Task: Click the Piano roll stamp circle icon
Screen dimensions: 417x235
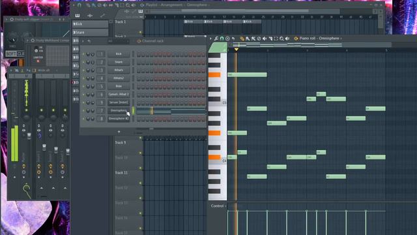Action: pos(227,39)
